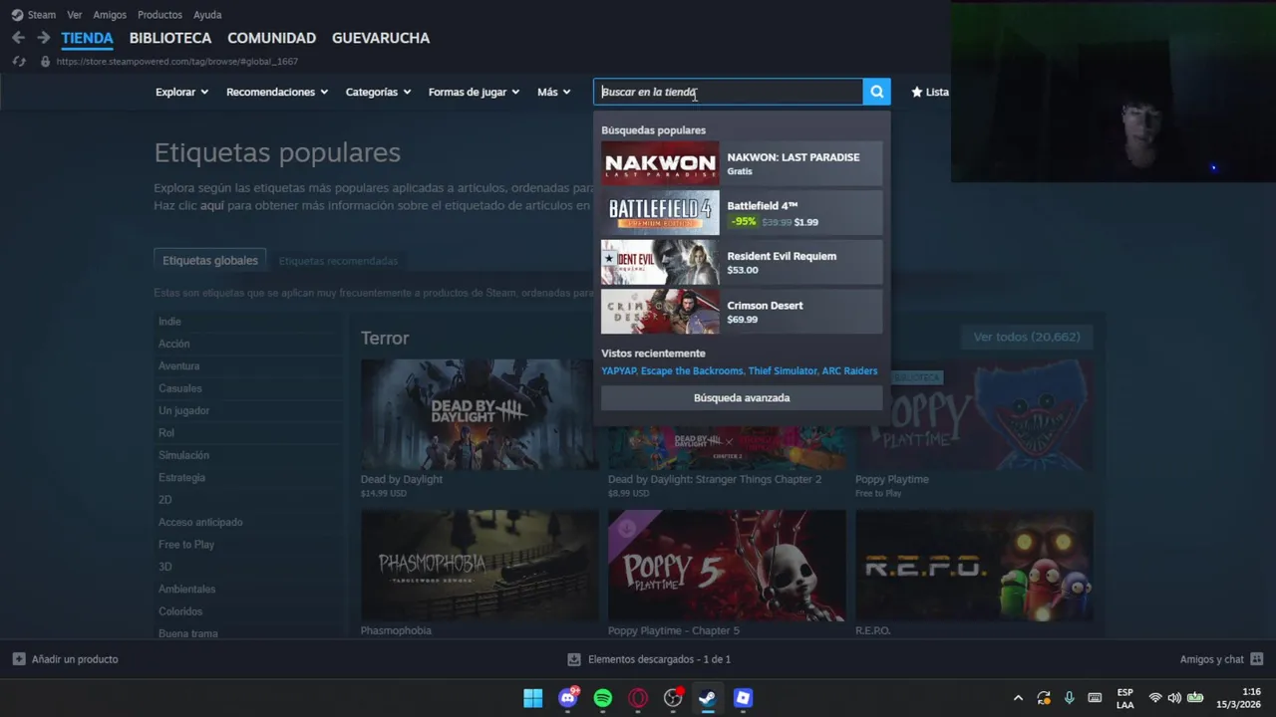Switch to the BIBLIOTECA section
The width and height of the screenshot is (1276, 717).
coord(170,38)
